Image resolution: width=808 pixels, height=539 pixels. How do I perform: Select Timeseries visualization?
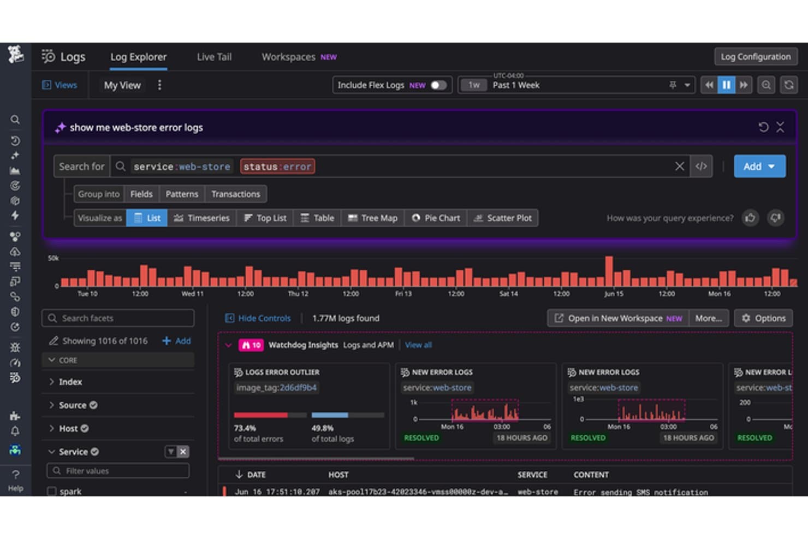[x=201, y=218]
